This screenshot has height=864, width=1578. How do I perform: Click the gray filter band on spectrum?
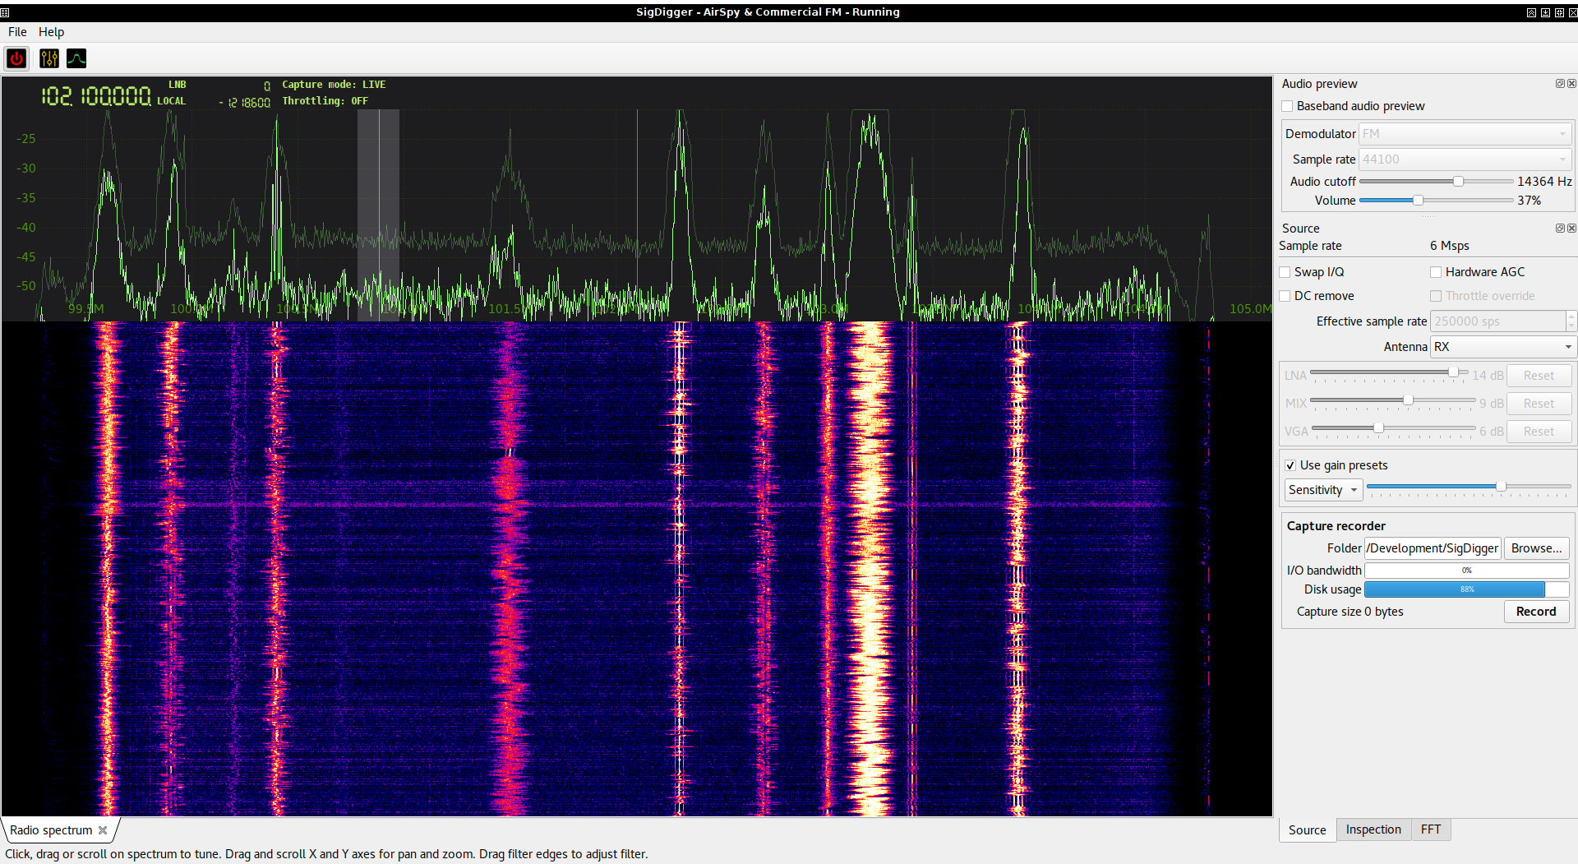point(378,214)
